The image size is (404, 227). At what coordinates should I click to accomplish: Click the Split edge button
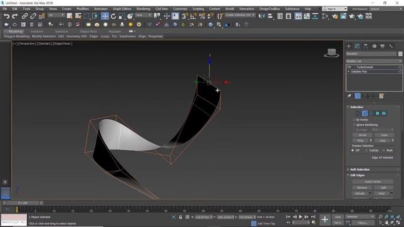(383, 188)
